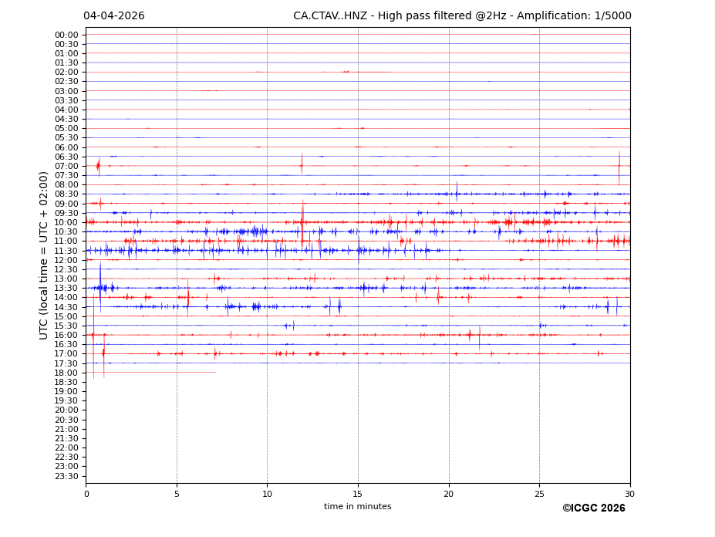Viewport: 715px width, 537px height.
Task: Select the 07:00 time row label
Action: pos(66,166)
